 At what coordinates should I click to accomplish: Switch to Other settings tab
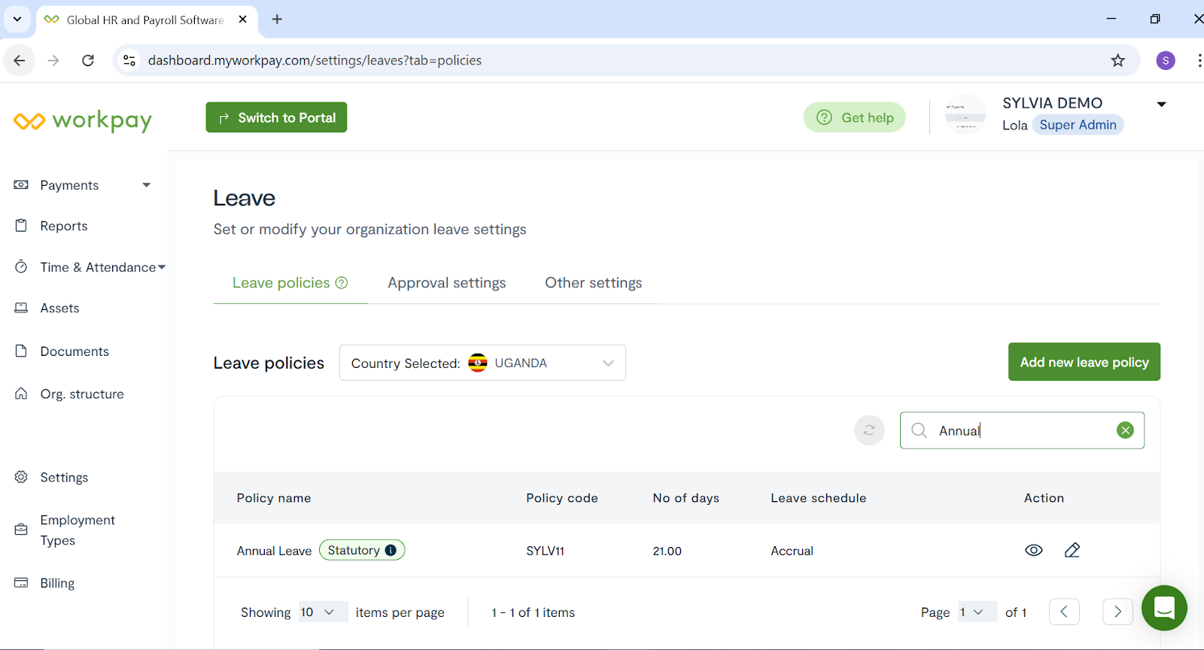pyautogui.click(x=593, y=283)
